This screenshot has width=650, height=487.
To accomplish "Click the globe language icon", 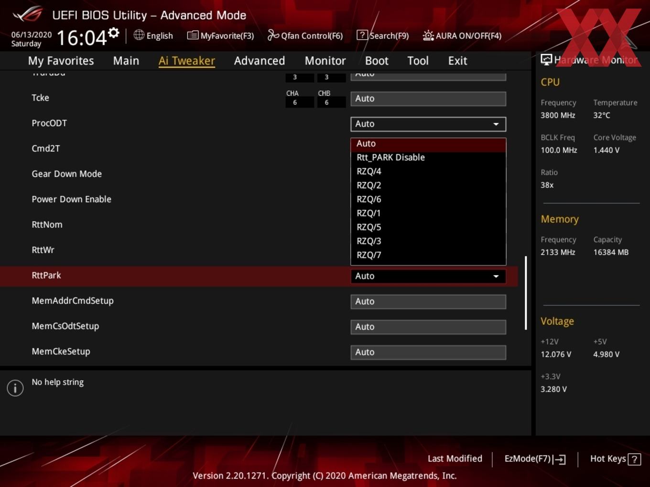I will pyautogui.click(x=139, y=35).
